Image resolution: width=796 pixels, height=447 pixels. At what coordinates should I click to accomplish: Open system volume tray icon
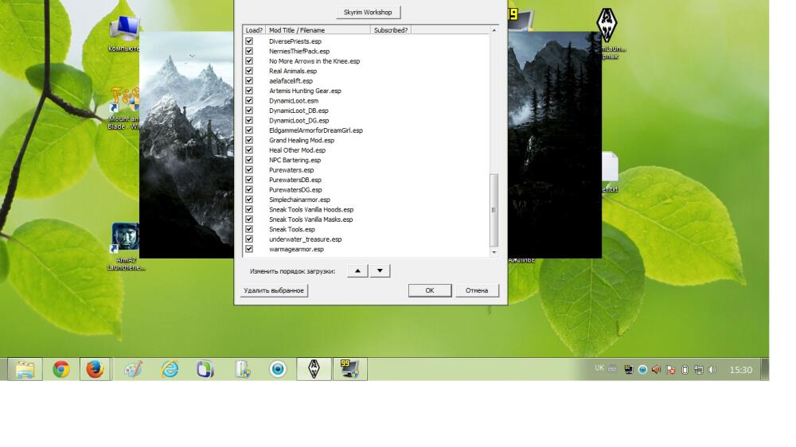(712, 370)
